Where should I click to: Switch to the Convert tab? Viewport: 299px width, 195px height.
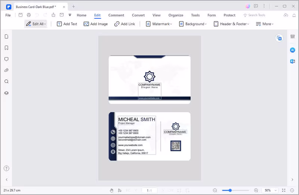[x=138, y=15]
